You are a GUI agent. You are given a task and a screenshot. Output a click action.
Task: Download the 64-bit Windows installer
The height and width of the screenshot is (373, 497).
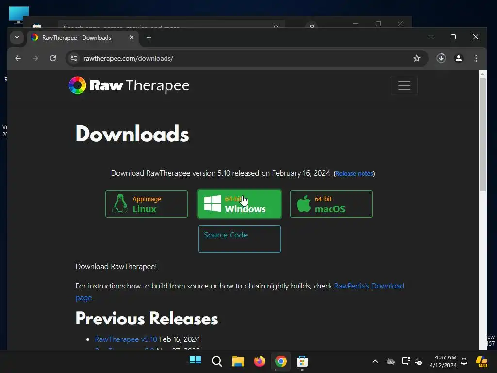pos(239,204)
